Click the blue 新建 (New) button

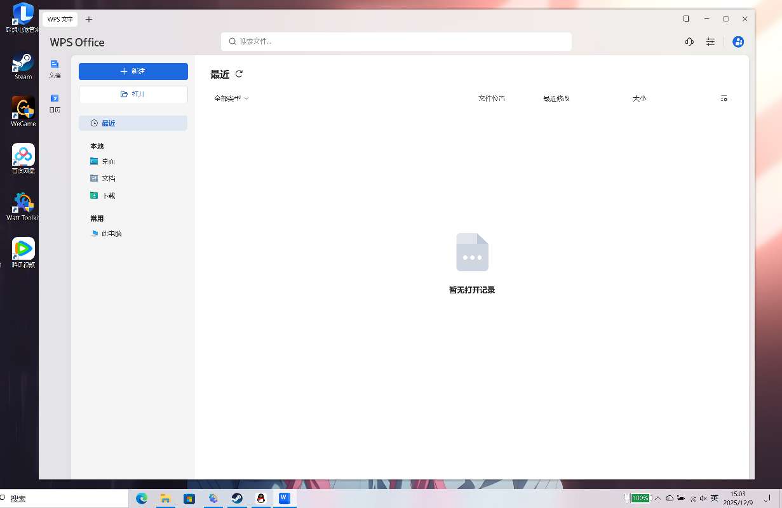(133, 71)
